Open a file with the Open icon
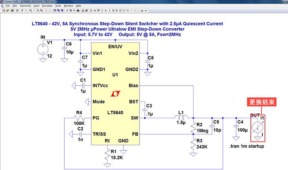Viewport: 288px width, 170px height. (7, 10)
